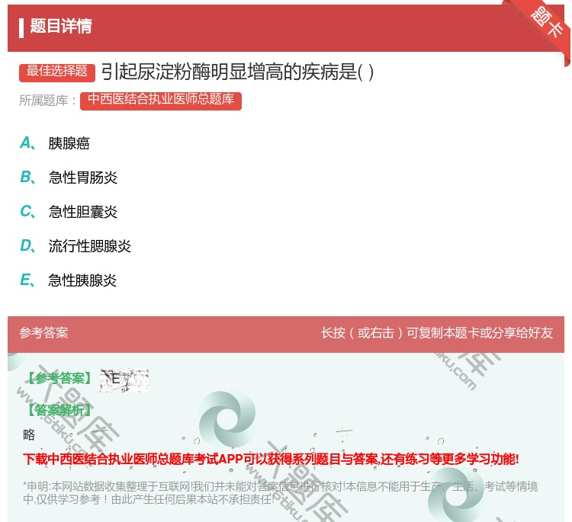Viewport: 572px width, 522px height.
Task: Click the white bar beside 题目详情
Action: (x=21, y=27)
